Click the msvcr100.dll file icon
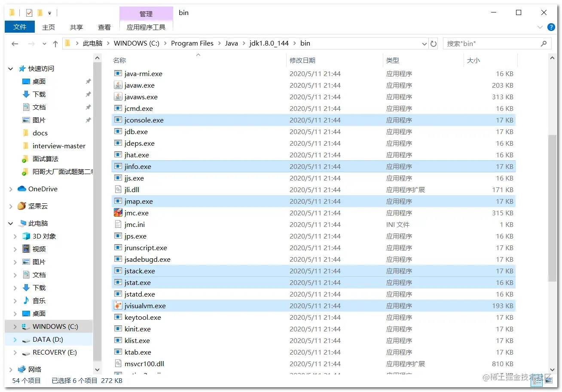This screenshot has height=392, width=562. 118,364
